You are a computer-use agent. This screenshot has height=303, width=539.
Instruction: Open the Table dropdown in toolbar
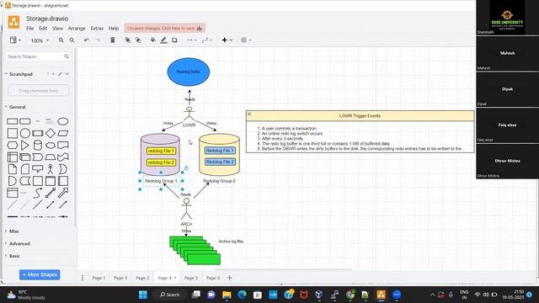(246, 40)
